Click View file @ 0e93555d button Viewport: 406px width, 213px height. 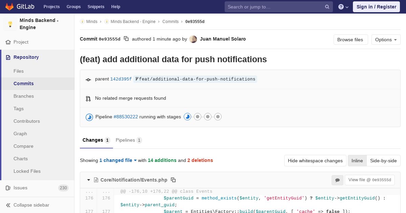369,180
